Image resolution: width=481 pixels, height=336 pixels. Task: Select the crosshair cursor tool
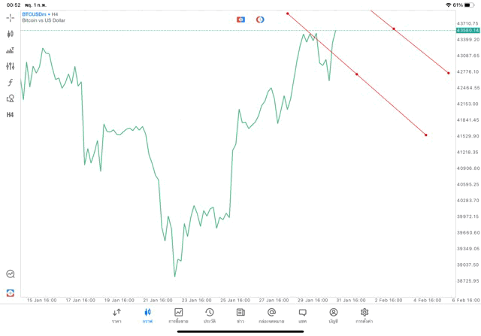(x=11, y=17)
